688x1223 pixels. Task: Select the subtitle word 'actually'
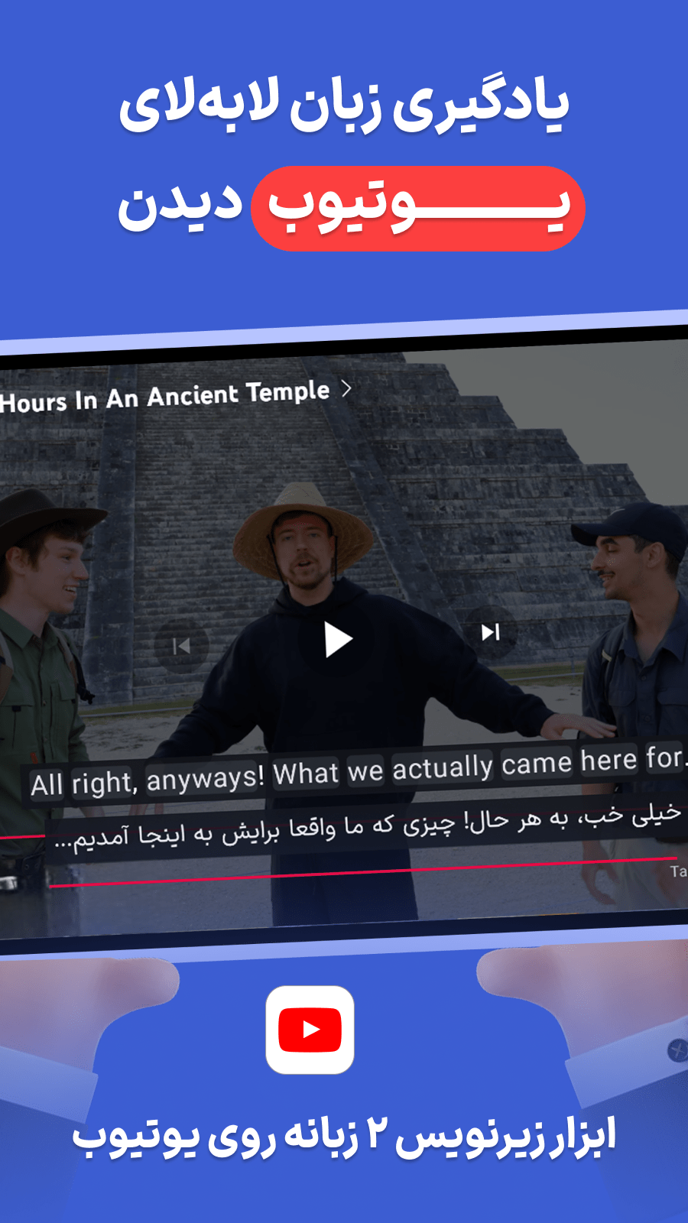(443, 767)
